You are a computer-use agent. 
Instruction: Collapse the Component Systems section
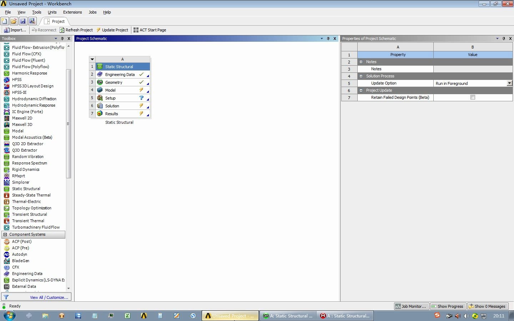(x=5, y=234)
